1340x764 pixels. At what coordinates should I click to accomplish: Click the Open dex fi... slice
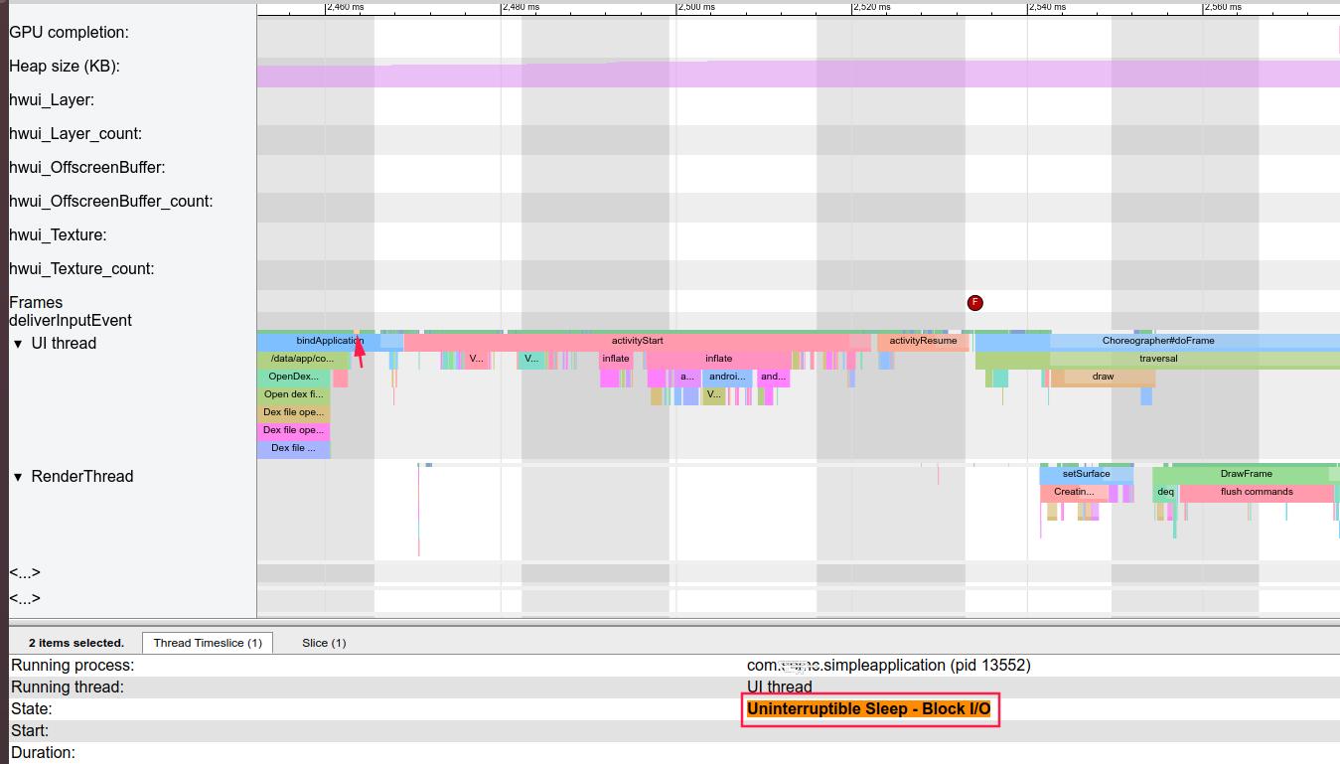[x=294, y=394]
